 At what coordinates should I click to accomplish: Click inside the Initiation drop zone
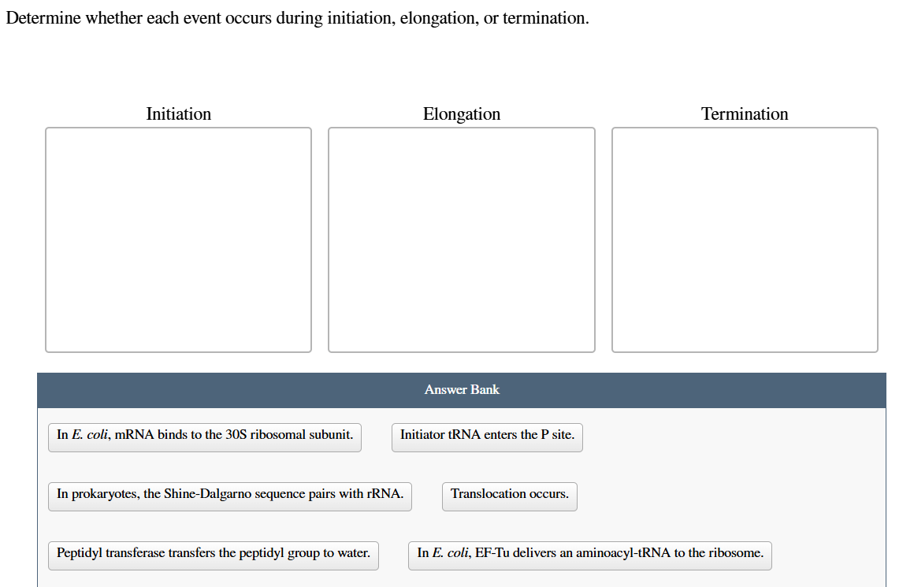click(x=178, y=239)
